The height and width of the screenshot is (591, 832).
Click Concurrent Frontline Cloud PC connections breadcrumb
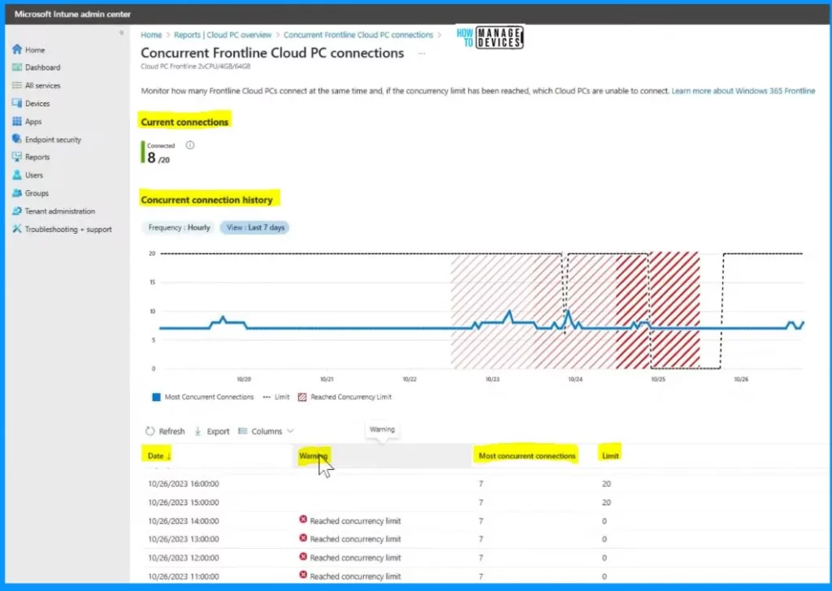(358, 34)
